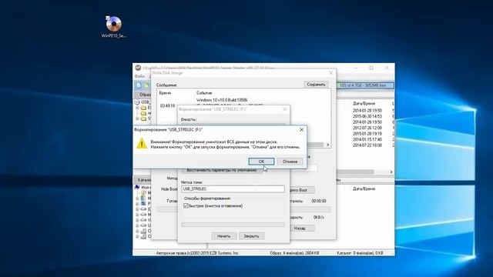Select the row dated 2012-07-26 12:08

(367, 128)
